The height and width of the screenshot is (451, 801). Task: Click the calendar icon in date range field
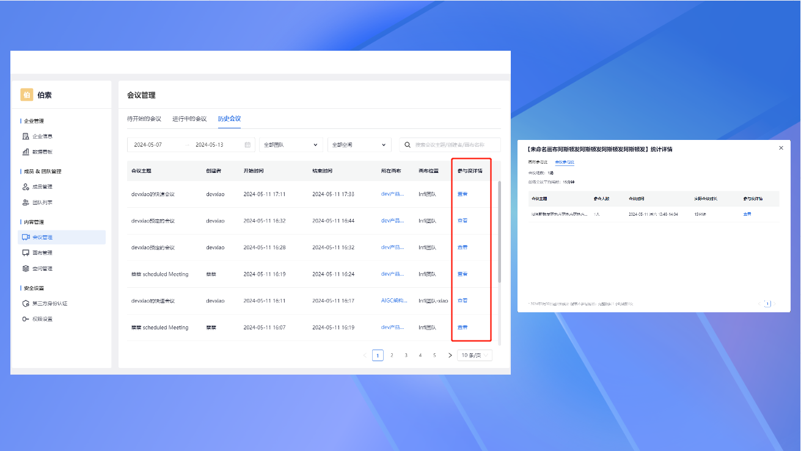click(x=247, y=145)
